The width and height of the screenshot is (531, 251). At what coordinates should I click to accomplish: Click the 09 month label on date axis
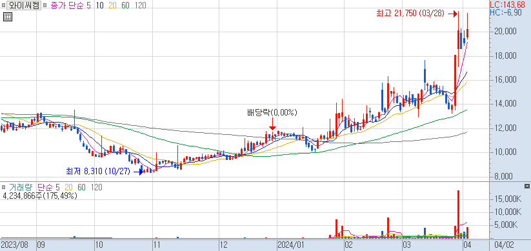42,245
